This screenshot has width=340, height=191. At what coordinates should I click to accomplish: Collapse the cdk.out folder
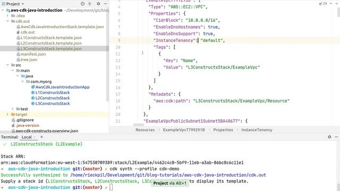pyautogui.click(x=7, y=21)
